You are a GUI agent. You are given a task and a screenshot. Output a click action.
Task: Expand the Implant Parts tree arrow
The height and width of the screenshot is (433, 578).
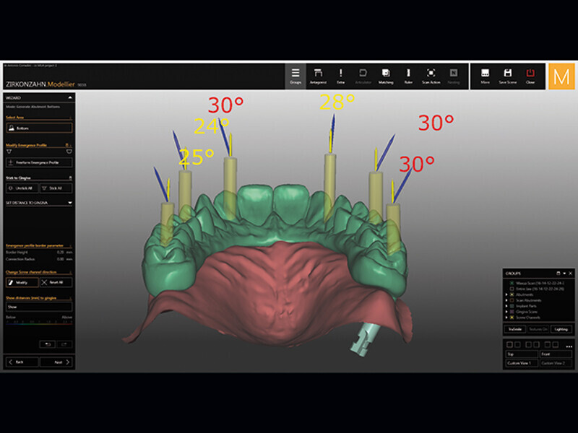tap(507, 306)
